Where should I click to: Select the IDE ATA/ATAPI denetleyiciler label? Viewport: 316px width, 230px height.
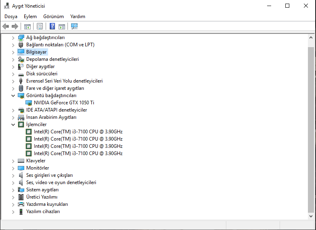57,110
